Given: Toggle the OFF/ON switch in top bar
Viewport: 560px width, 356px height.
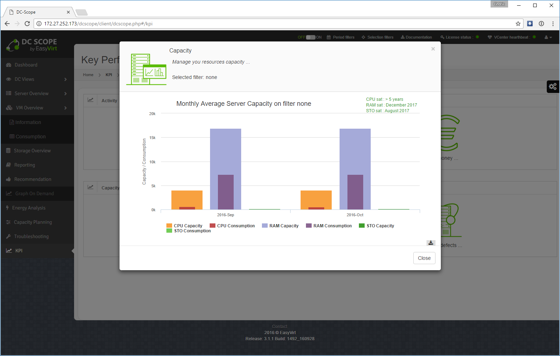Looking at the screenshot, I should click(x=310, y=37).
